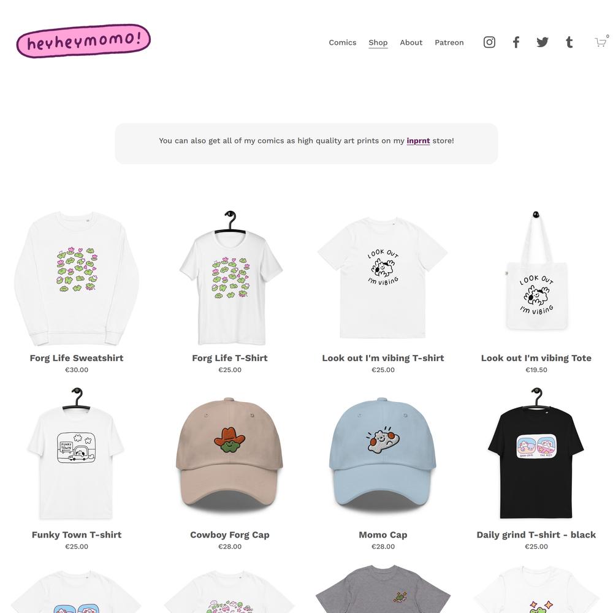This screenshot has width=613, height=613.
Task: Open the blue Momo Cap image
Action: 383,455
